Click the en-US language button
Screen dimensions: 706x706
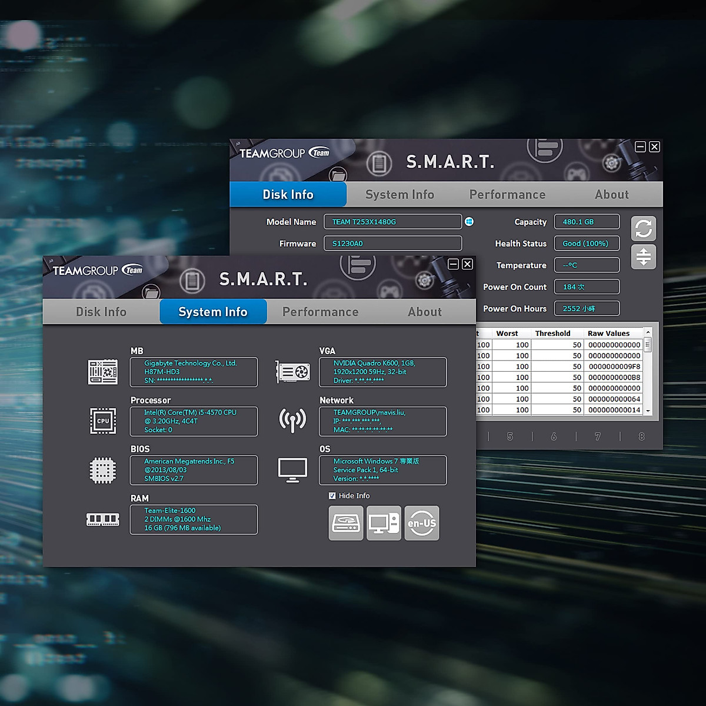point(422,523)
